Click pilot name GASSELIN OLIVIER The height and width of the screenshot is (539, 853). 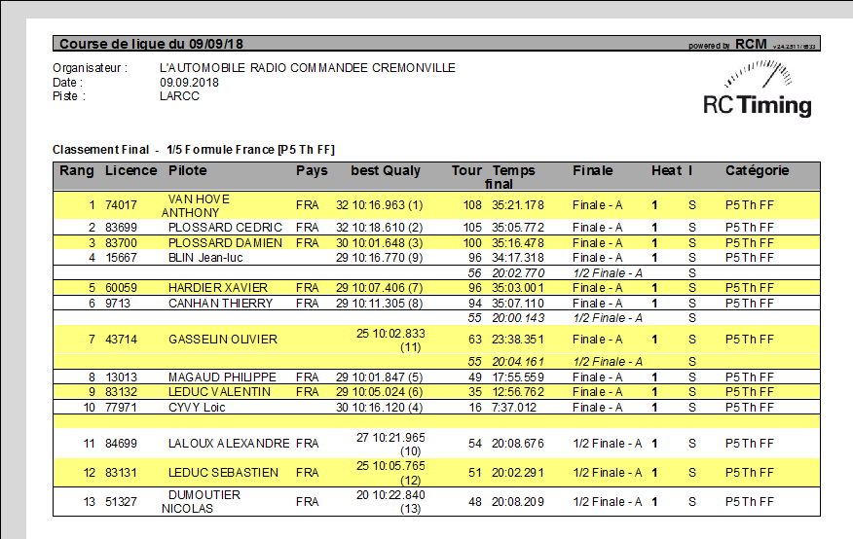pos(223,340)
